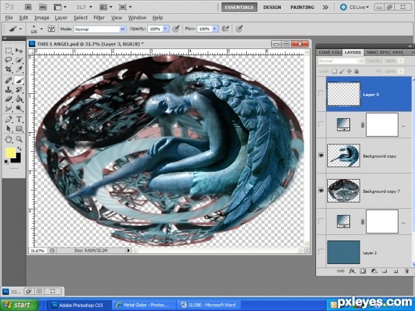The width and height of the screenshot is (415, 311).
Task: Add a layer mask
Action: (x=363, y=271)
